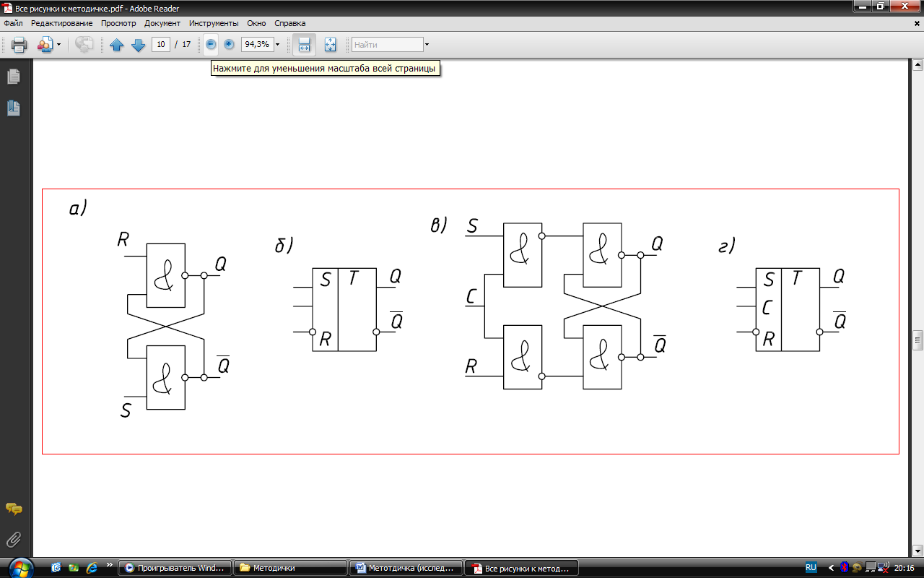Open the collaborate icon's dropdown arrow

[58, 45]
